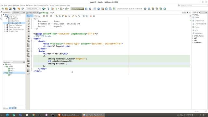Select title node in Navigator
208x117 pixels.
(x=12, y=71)
